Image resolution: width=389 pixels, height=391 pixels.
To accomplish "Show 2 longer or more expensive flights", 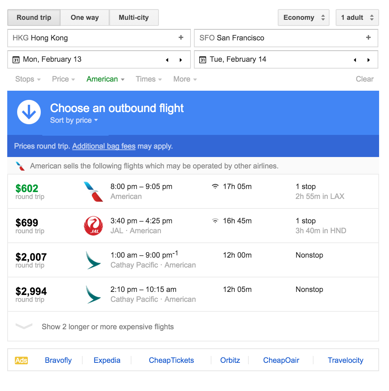I will (x=107, y=327).
